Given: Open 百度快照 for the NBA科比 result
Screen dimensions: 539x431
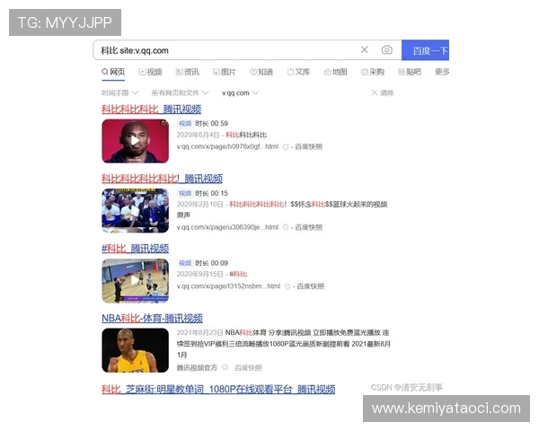Looking at the screenshot, I should click(248, 368).
